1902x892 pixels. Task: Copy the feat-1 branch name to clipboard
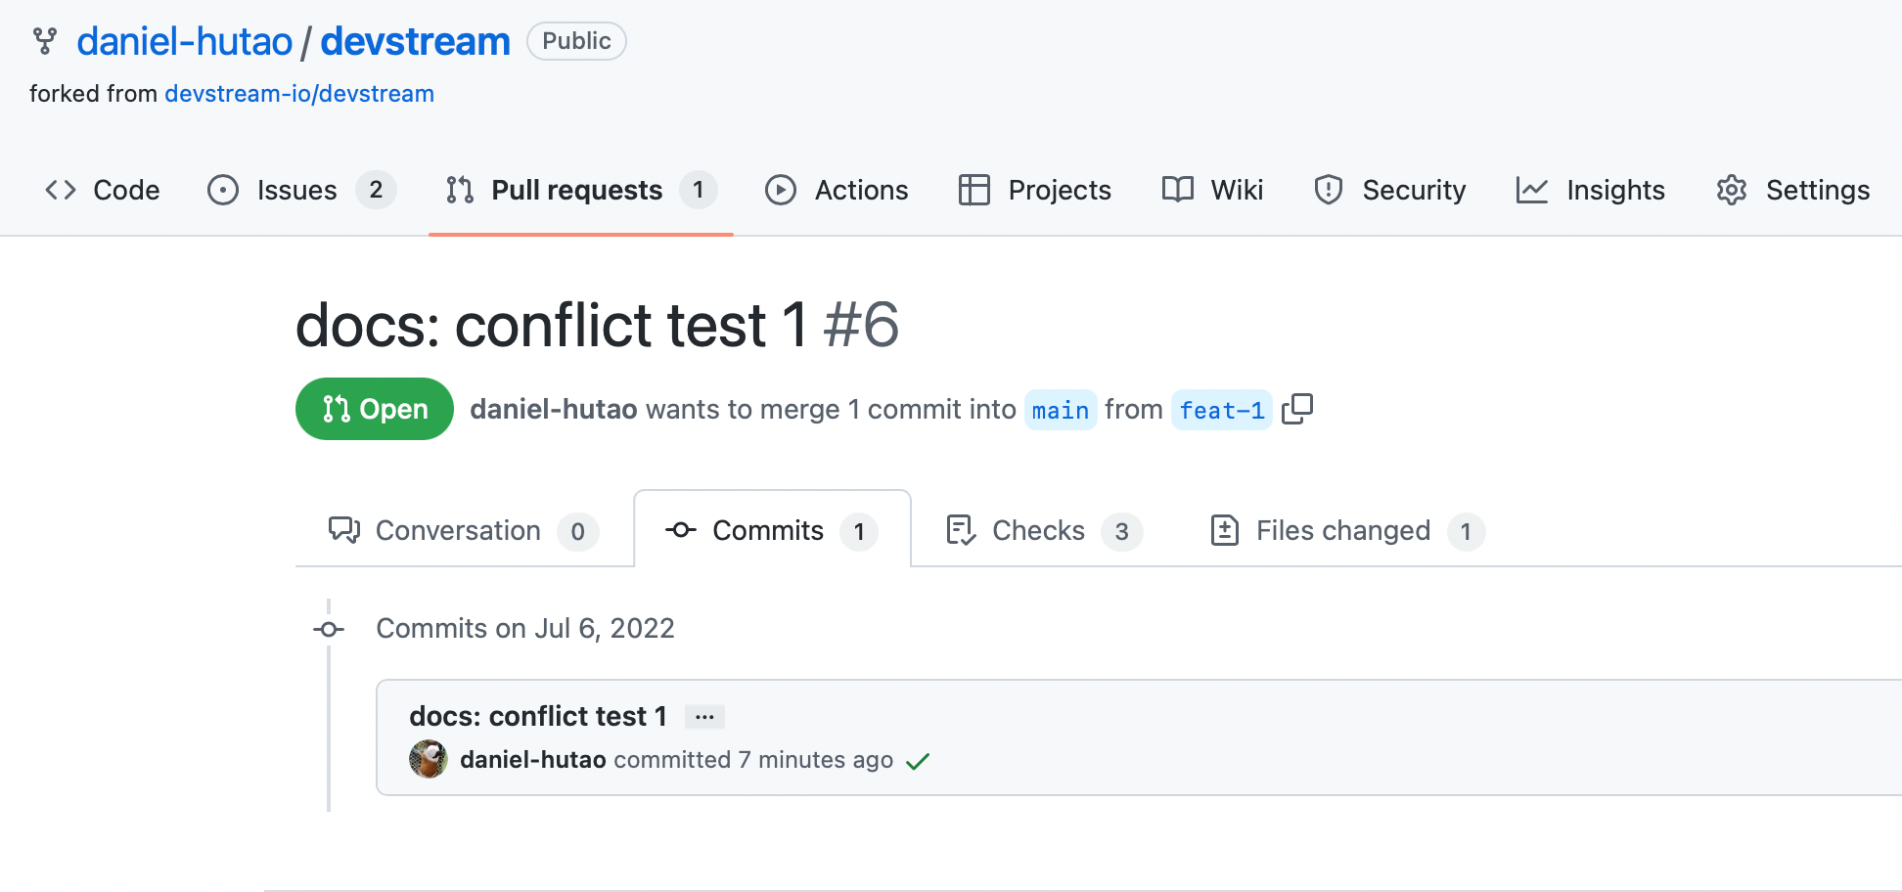1298,409
